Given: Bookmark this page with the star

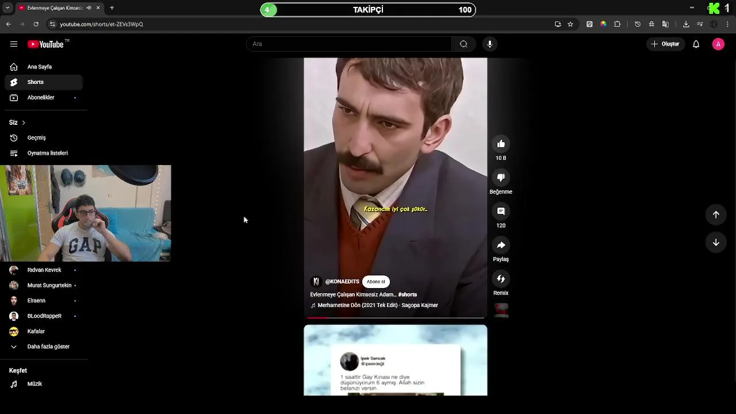Looking at the screenshot, I should 570,24.
